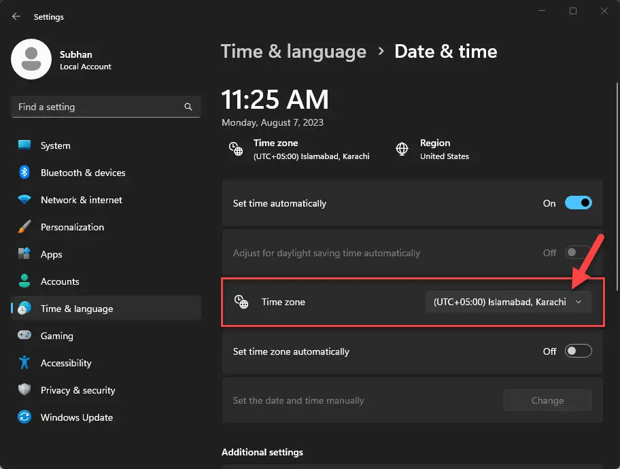The image size is (620, 469).
Task: Turn off Set time automatically
Action: pos(579,203)
